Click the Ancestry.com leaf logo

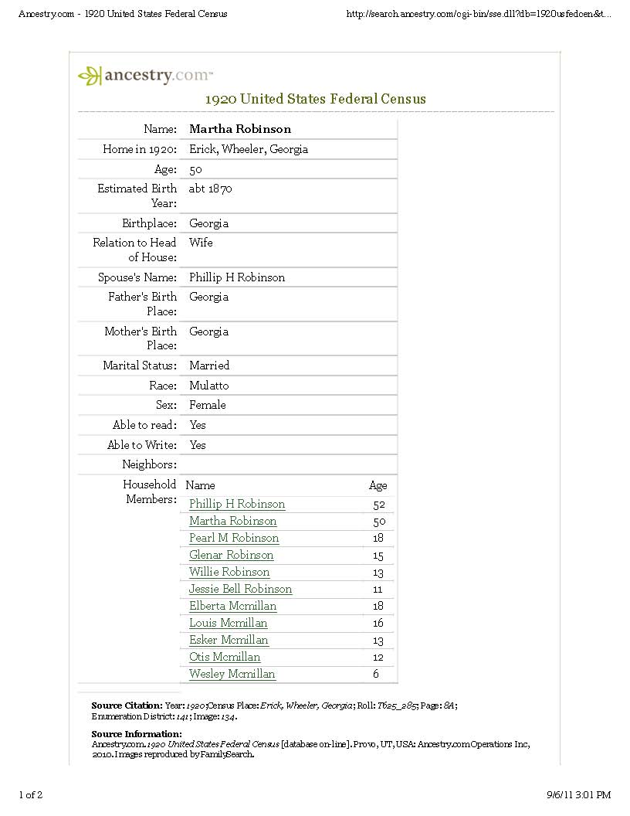pyautogui.click(x=90, y=76)
